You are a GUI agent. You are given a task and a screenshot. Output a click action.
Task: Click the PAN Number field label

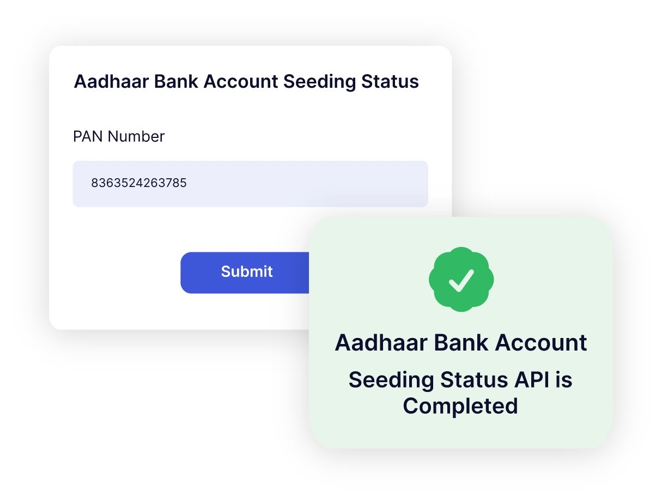[x=119, y=136]
